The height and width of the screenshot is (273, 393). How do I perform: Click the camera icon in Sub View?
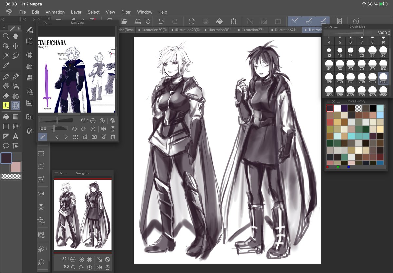click(x=94, y=137)
